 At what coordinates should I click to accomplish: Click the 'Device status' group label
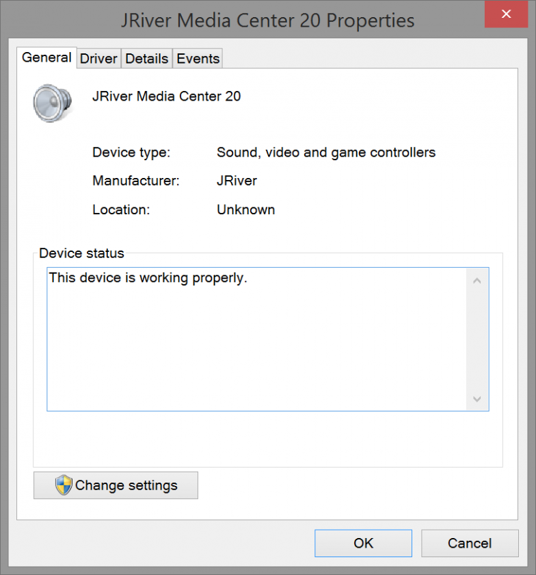[x=81, y=253]
